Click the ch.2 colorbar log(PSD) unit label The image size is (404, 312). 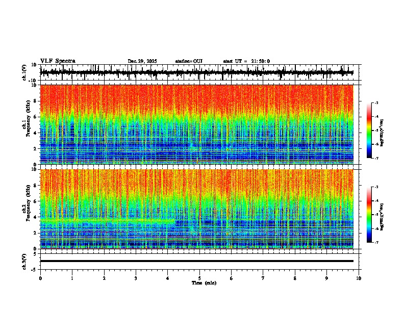382,217
